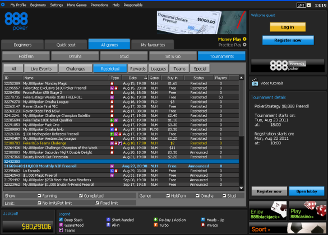Screen dimensions: 328x235
Task: Open Enjoy 888blackjack banner
Action: (268, 210)
